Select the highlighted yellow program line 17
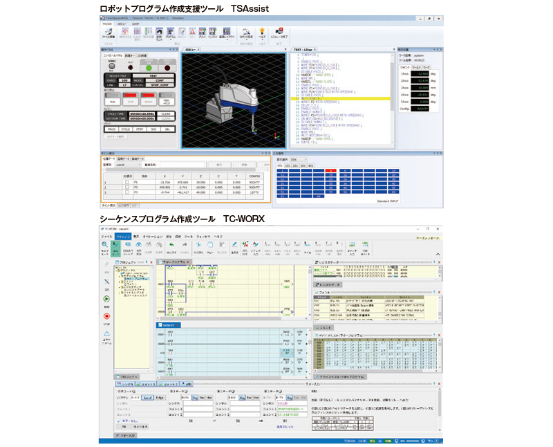The image size is (553, 447). (341, 98)
